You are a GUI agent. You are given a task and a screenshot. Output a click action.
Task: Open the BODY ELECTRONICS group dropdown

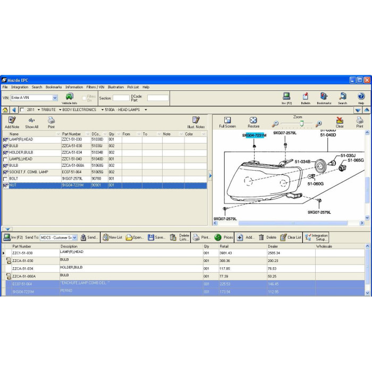click(60, 110)
